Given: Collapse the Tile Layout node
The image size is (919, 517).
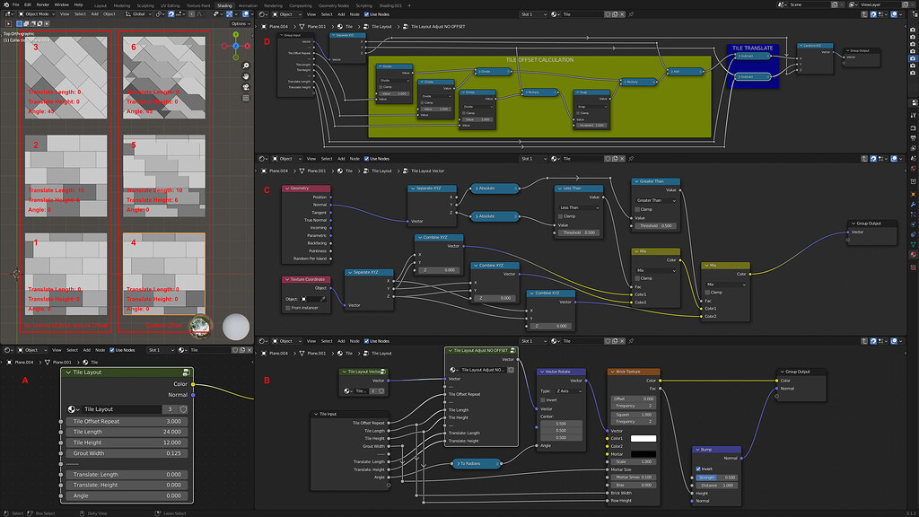Looking at the screenshot, I should [68, 372].
